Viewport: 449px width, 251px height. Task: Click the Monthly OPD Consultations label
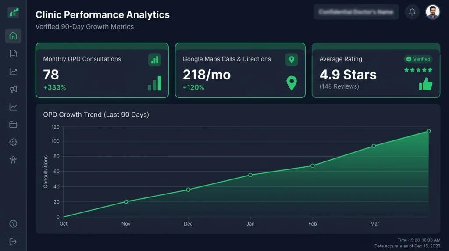(82, 59)
